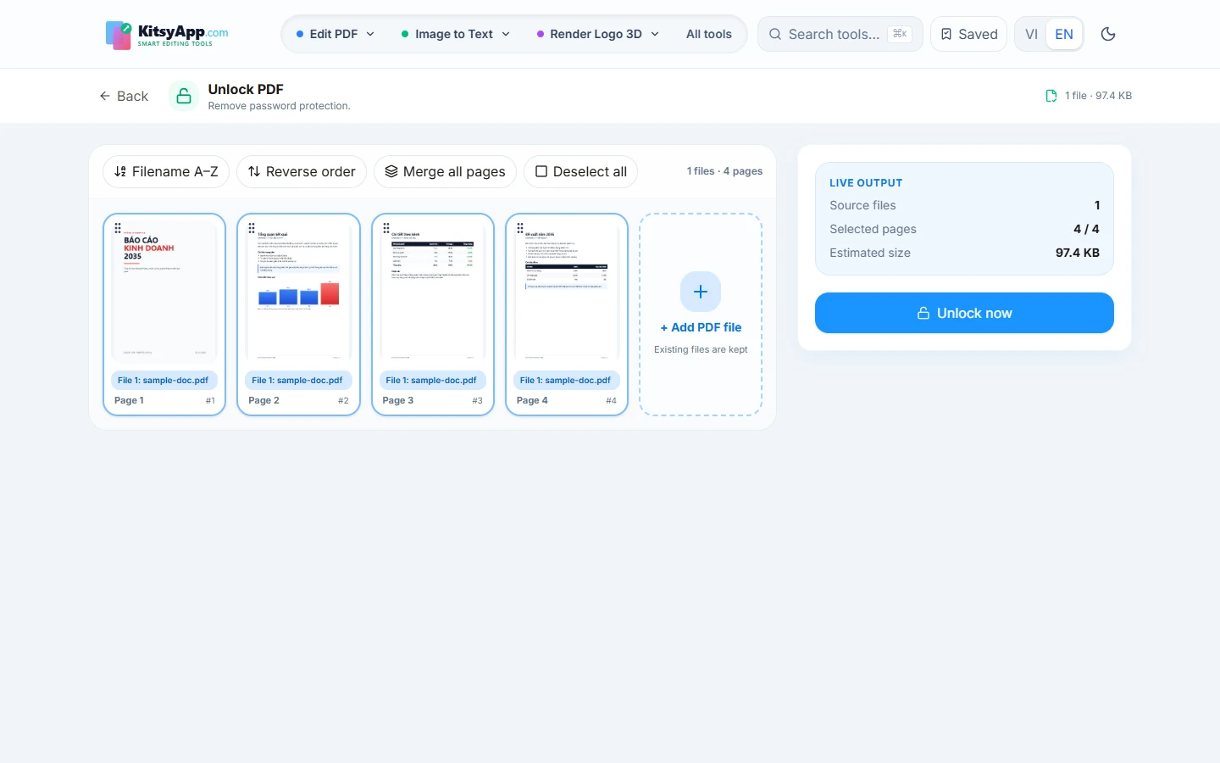The height and width of the screenshot is (763, 1220).
Task: Click drag handle on Page 2 card
Action: [252, 228]
